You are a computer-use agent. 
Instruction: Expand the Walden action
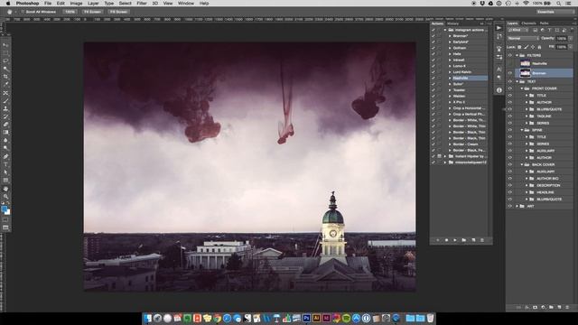(450, 96)
